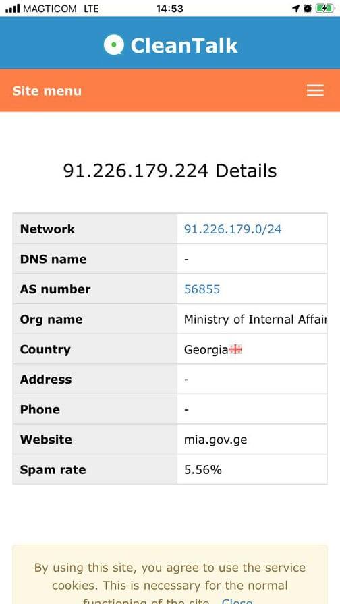Select the mia.gov.ge website value
Viewport: 340px width, 604px height.
click(x=215, y=440)
